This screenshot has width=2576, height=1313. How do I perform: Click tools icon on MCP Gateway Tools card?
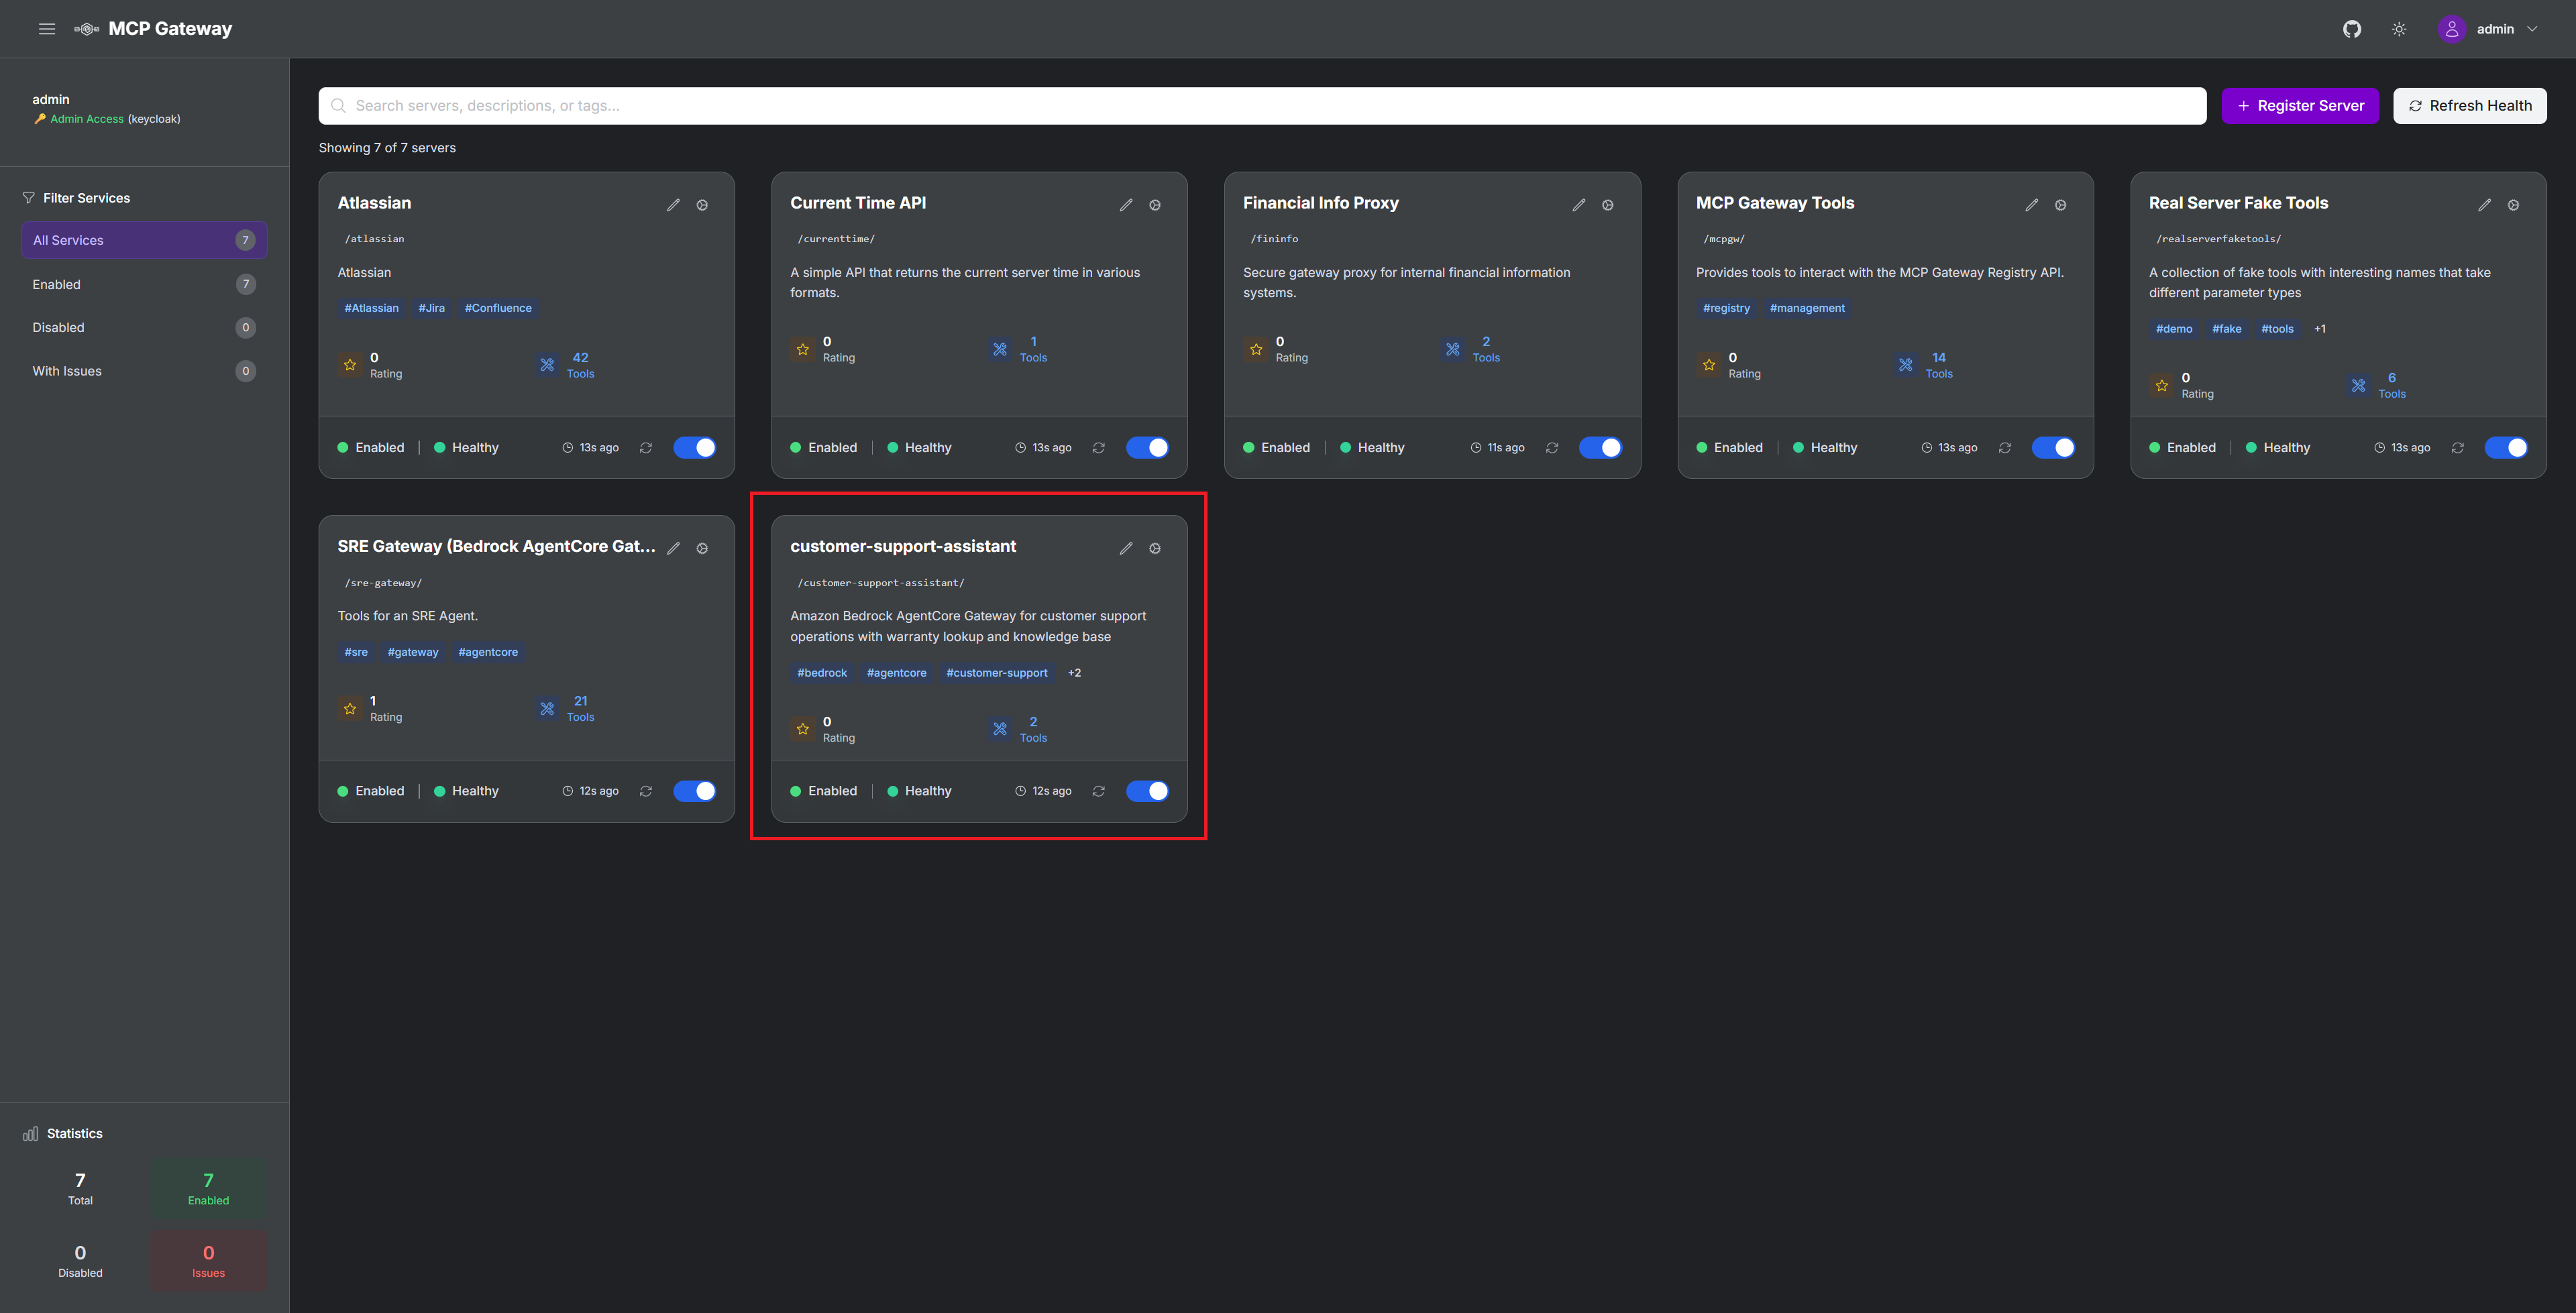[x=1906, y=365]
